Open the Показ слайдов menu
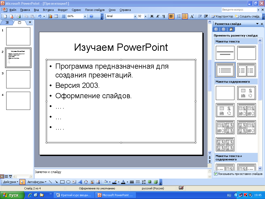The width and height of the screenshot is (265, 199). pyautogui.click(x=95, y=10)
